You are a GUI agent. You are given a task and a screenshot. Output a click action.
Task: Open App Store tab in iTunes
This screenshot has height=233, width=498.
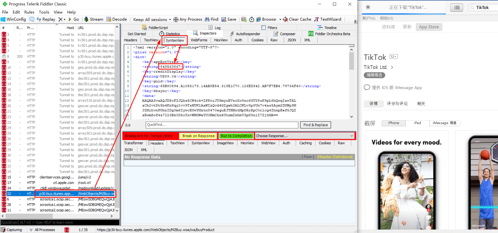pyautogui.click(x=429, y=27)
